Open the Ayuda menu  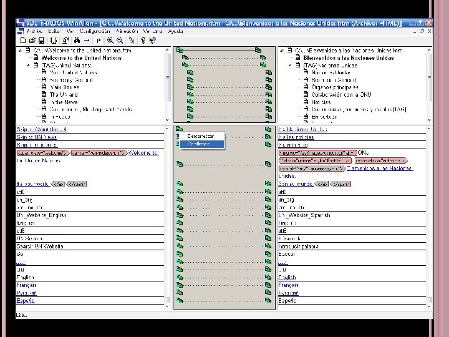point(175,31)
